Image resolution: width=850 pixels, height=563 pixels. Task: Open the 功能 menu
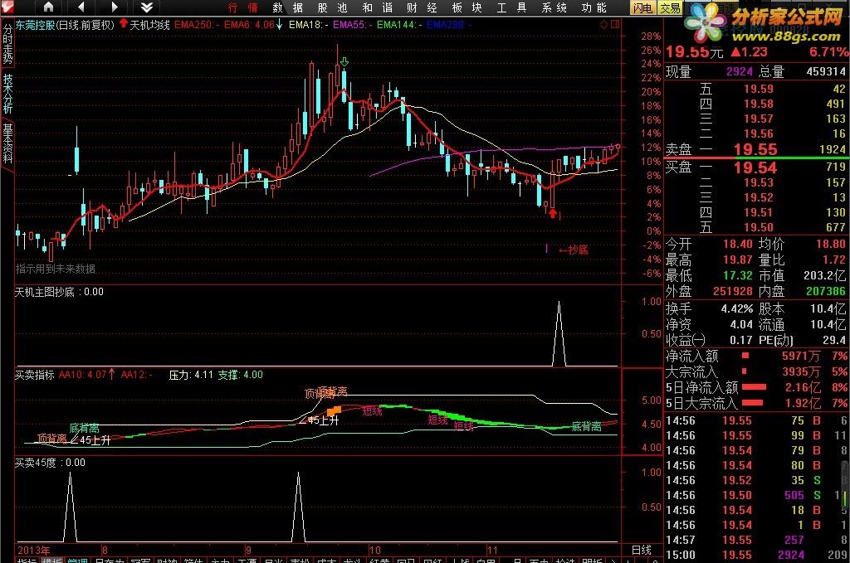pyautogui.click(x=594, y=7)
